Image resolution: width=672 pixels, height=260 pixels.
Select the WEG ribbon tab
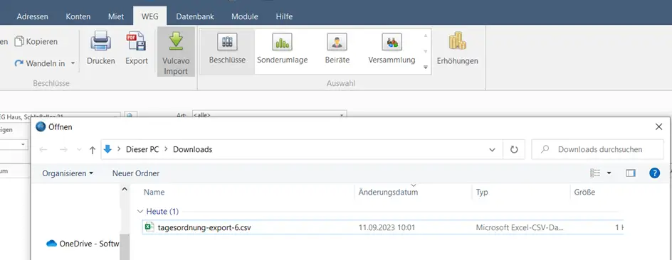coord(150,16)
